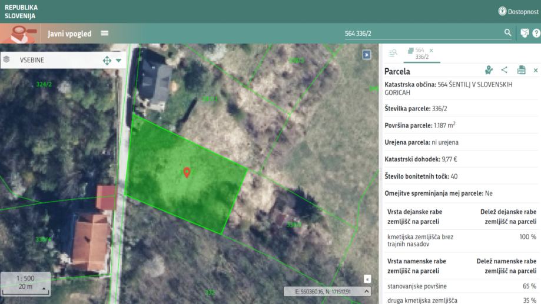Screen dimensions: 541x304
Task: Click the coordinates readout E: 550360.16
Action: click(x=323, y=292)
